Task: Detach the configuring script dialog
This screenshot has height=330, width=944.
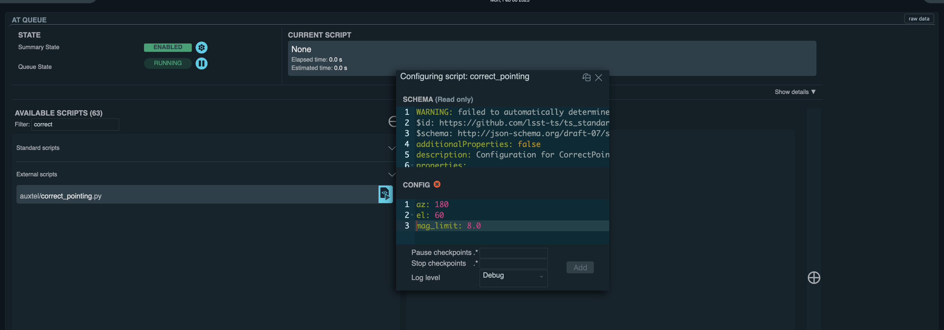Action: pos(586,77)
